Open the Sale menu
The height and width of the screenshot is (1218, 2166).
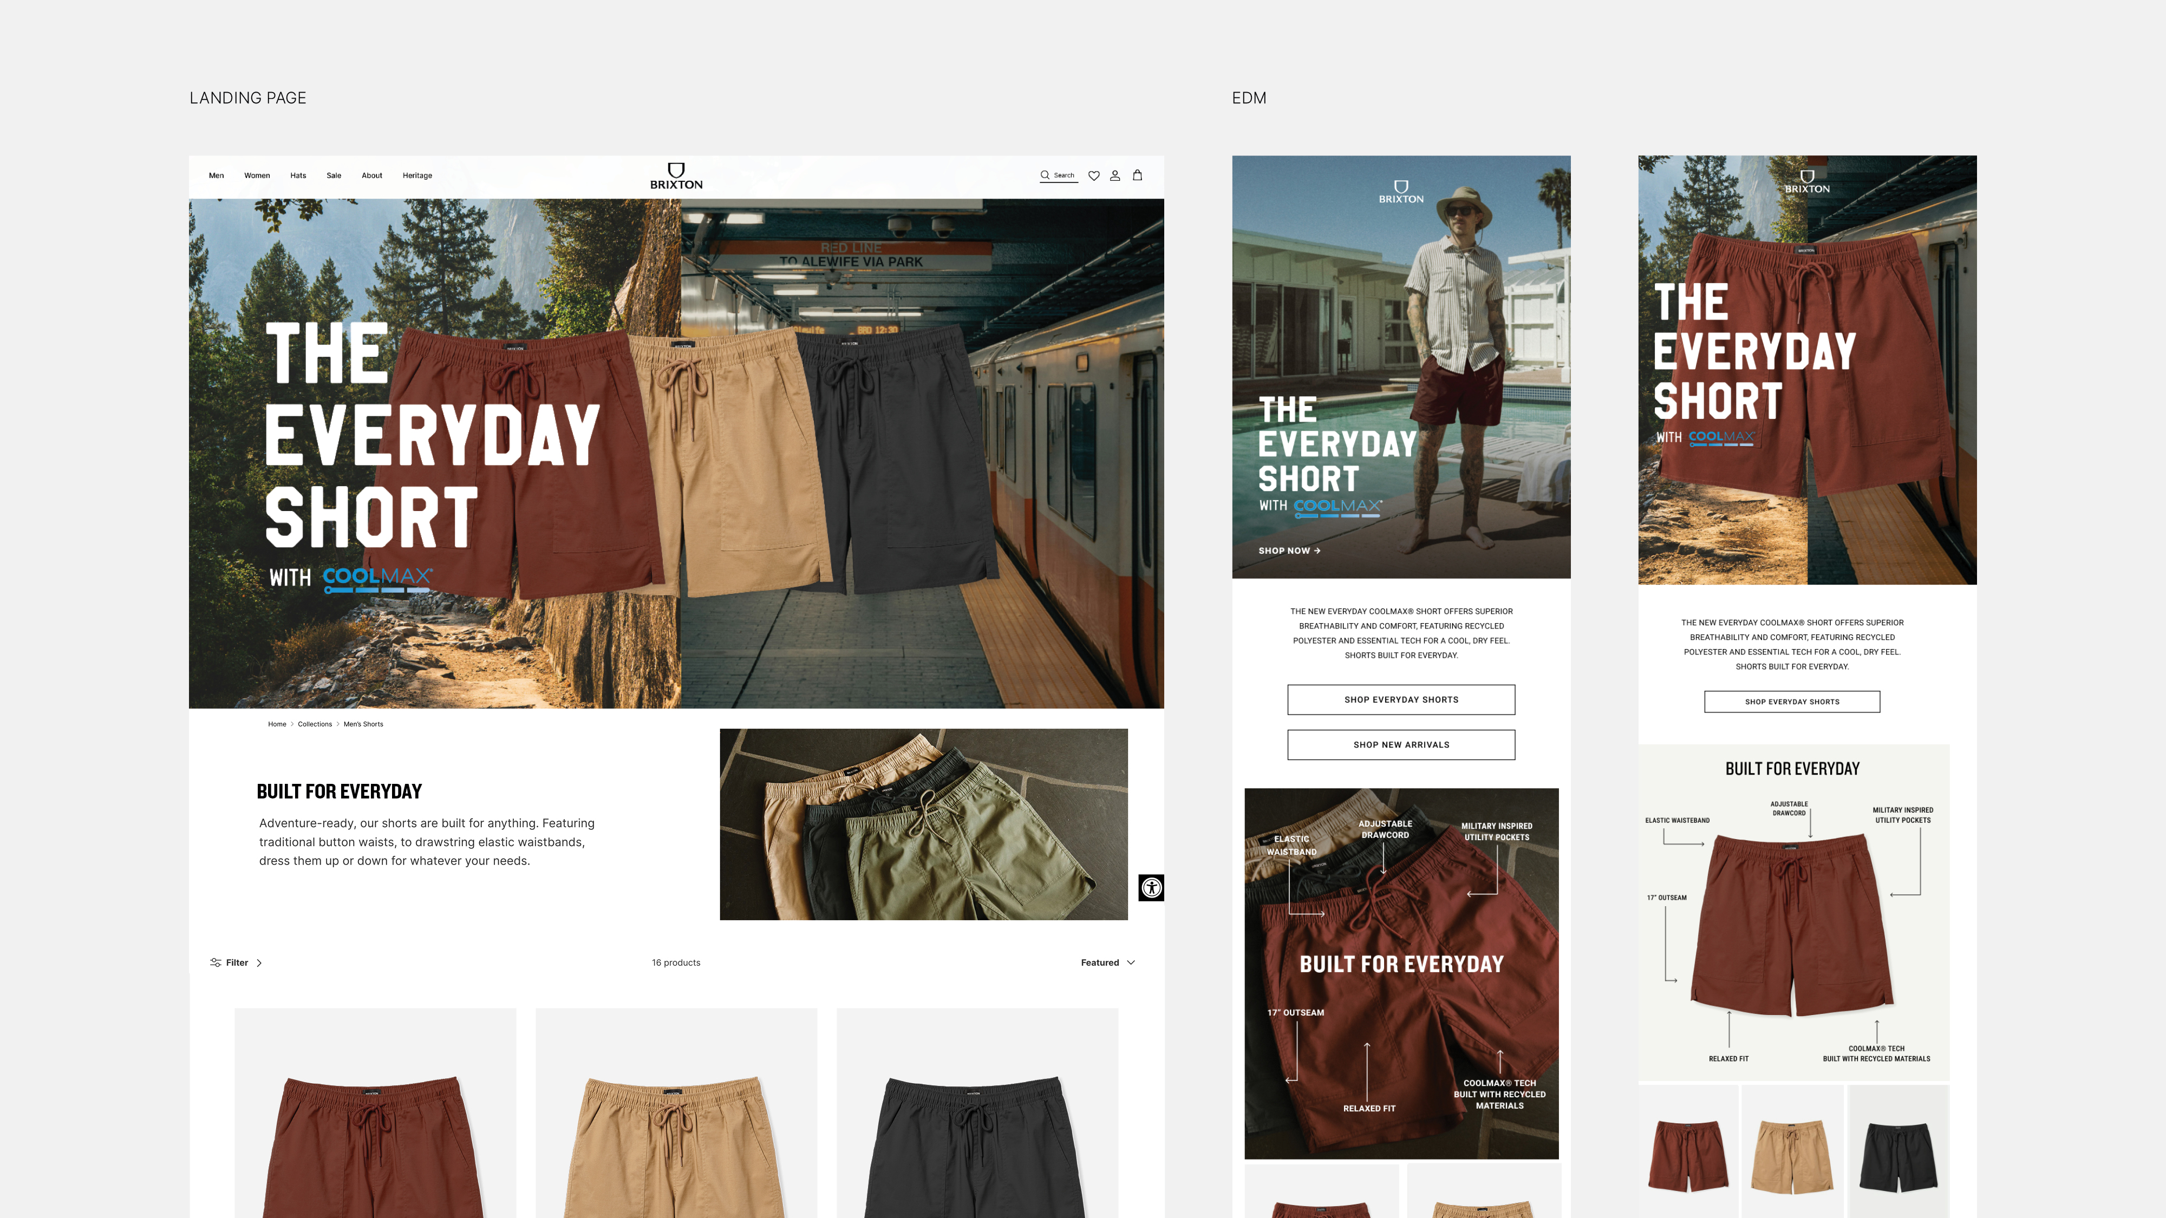click(x=334, y=176)
